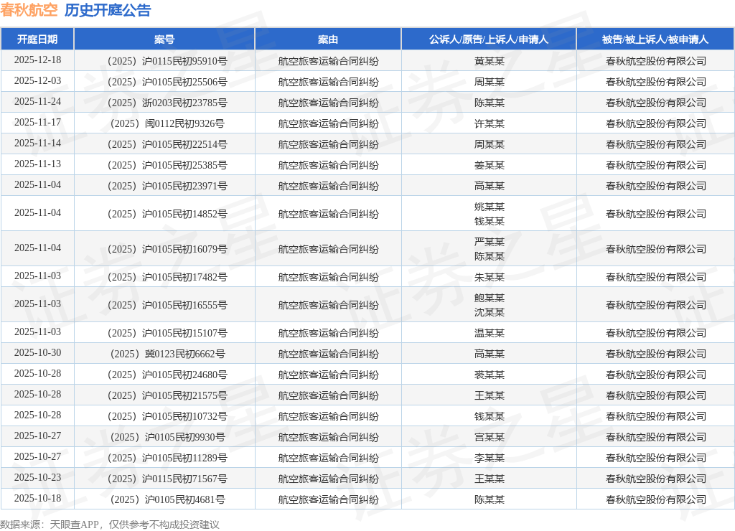Click plaintiff 裘某某
This screenshot has width=735, height=531.
pyautogui.click(x=489, y=375)
